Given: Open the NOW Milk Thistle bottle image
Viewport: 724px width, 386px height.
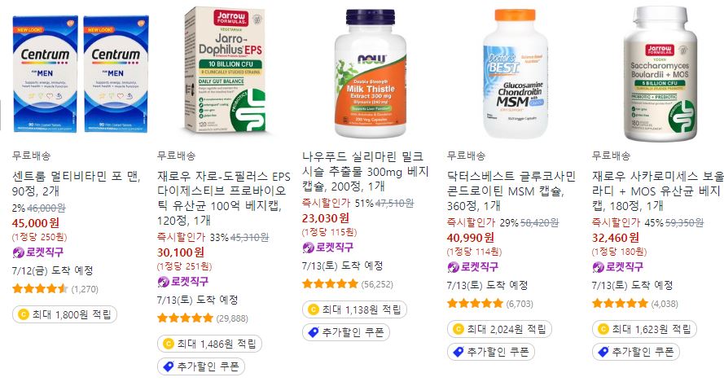Looking at the screenshot, I should (371, 74).
